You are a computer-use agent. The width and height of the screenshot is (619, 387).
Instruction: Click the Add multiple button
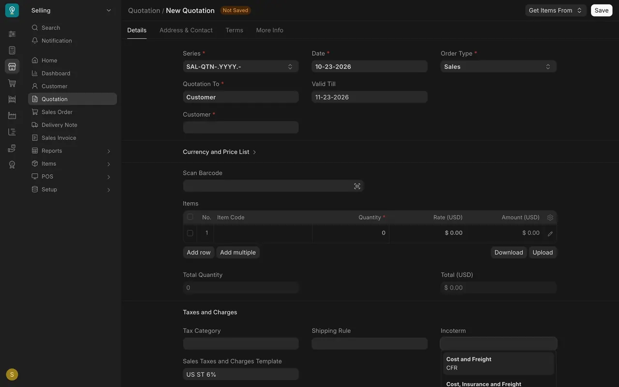[x=238, y=253]
